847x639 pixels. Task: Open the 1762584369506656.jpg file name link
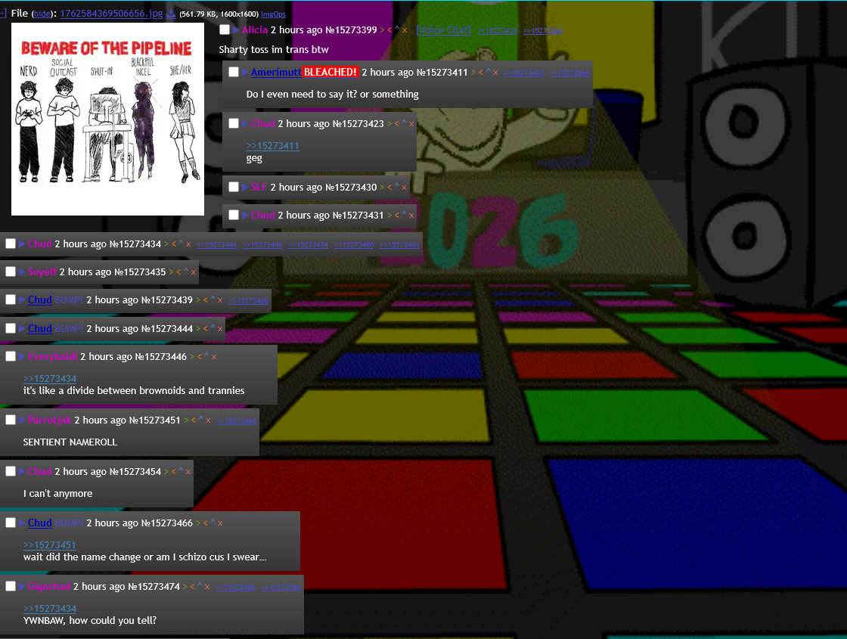coord(111,14)
